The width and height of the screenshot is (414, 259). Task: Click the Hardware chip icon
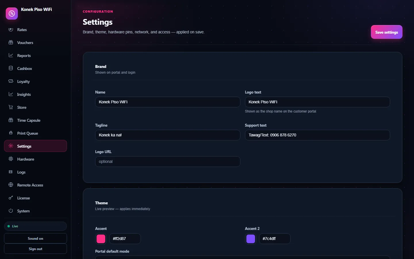(11, 159)
